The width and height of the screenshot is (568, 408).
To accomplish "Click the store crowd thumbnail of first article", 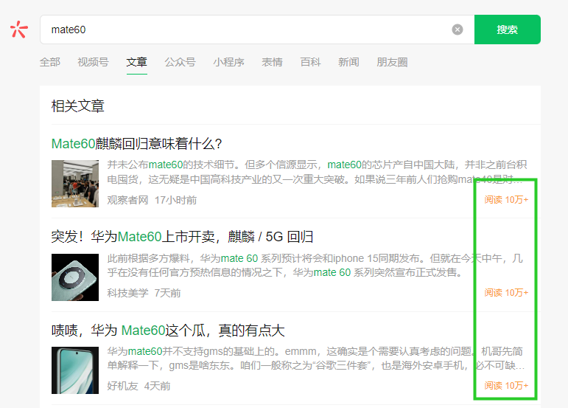I will click(x=75, y=184).
